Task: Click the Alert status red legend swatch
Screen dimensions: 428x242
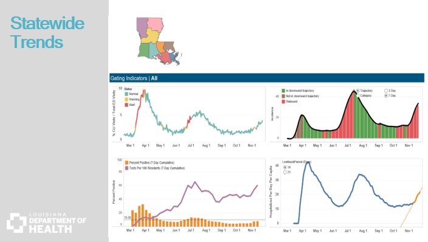Action: coord(126,105)
